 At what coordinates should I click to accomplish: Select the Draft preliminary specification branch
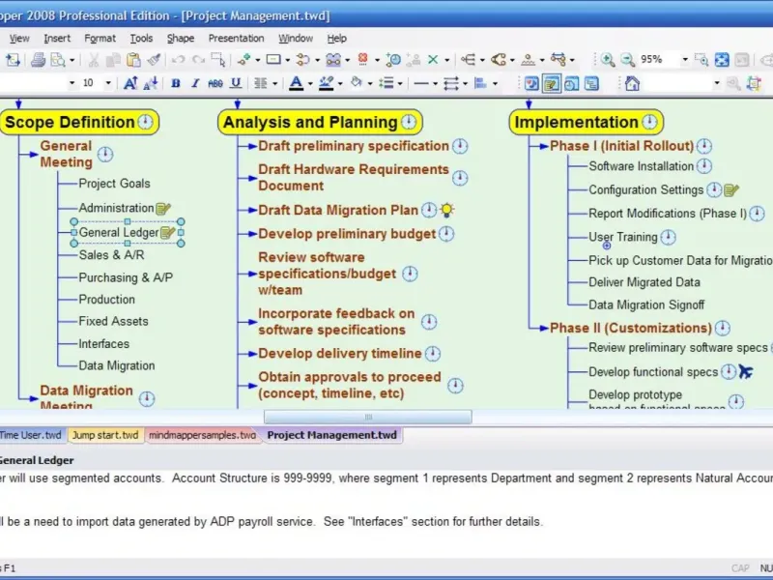(354, 146)
